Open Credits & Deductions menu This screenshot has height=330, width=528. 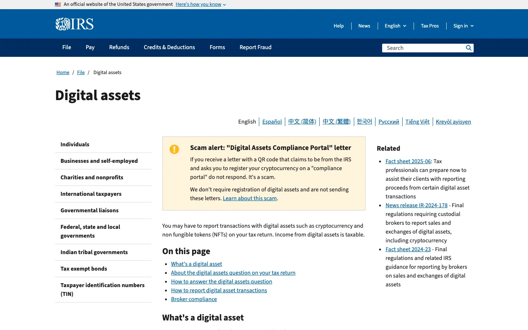169,47
